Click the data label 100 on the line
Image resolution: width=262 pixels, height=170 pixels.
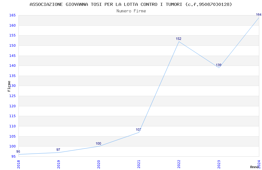tap(98, 143)
